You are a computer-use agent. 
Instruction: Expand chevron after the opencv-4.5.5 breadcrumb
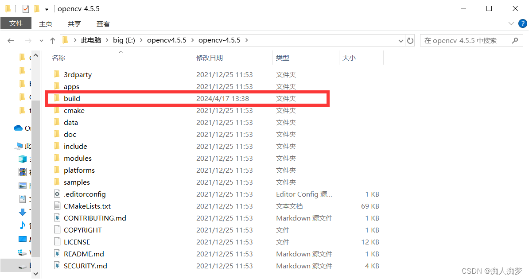[247, 40]
